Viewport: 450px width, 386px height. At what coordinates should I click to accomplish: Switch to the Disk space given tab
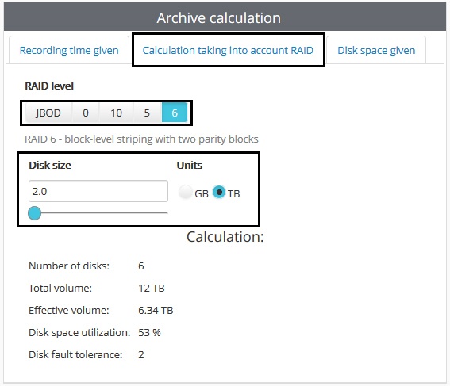coord(376,50)
